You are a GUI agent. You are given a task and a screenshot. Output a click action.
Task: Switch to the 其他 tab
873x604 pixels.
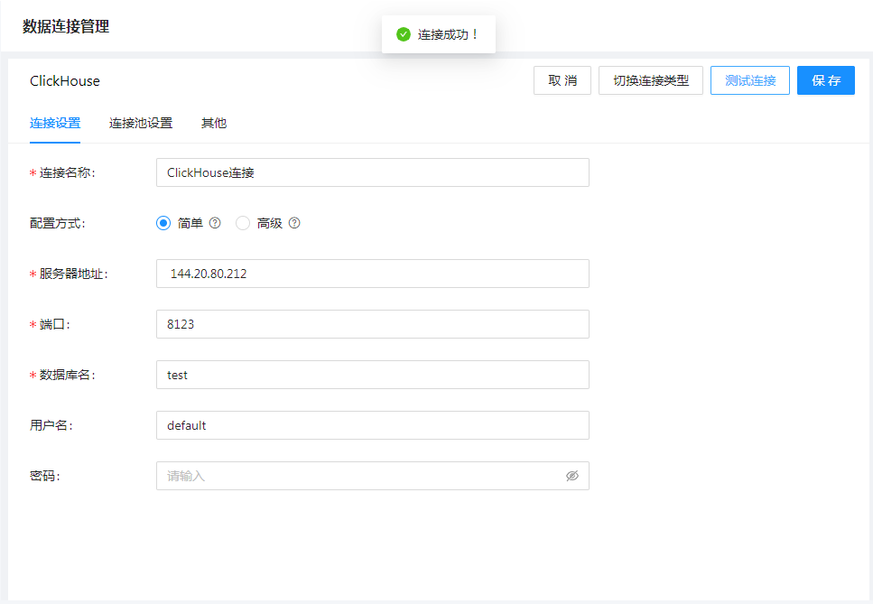tap(214, 123)
